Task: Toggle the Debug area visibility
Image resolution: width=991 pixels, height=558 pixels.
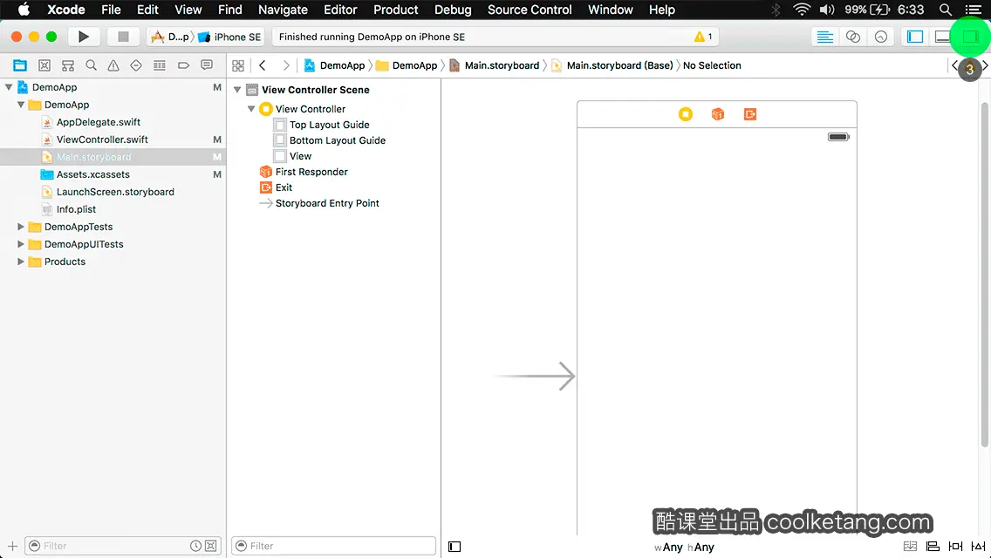Action: [x=942, y=37]
